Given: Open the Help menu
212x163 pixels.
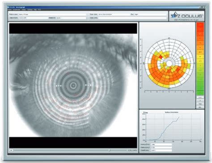Looking at the screenshot, I should point(35,9).
